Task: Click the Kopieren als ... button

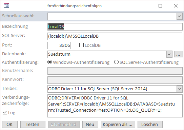Action: coord(118,124)
